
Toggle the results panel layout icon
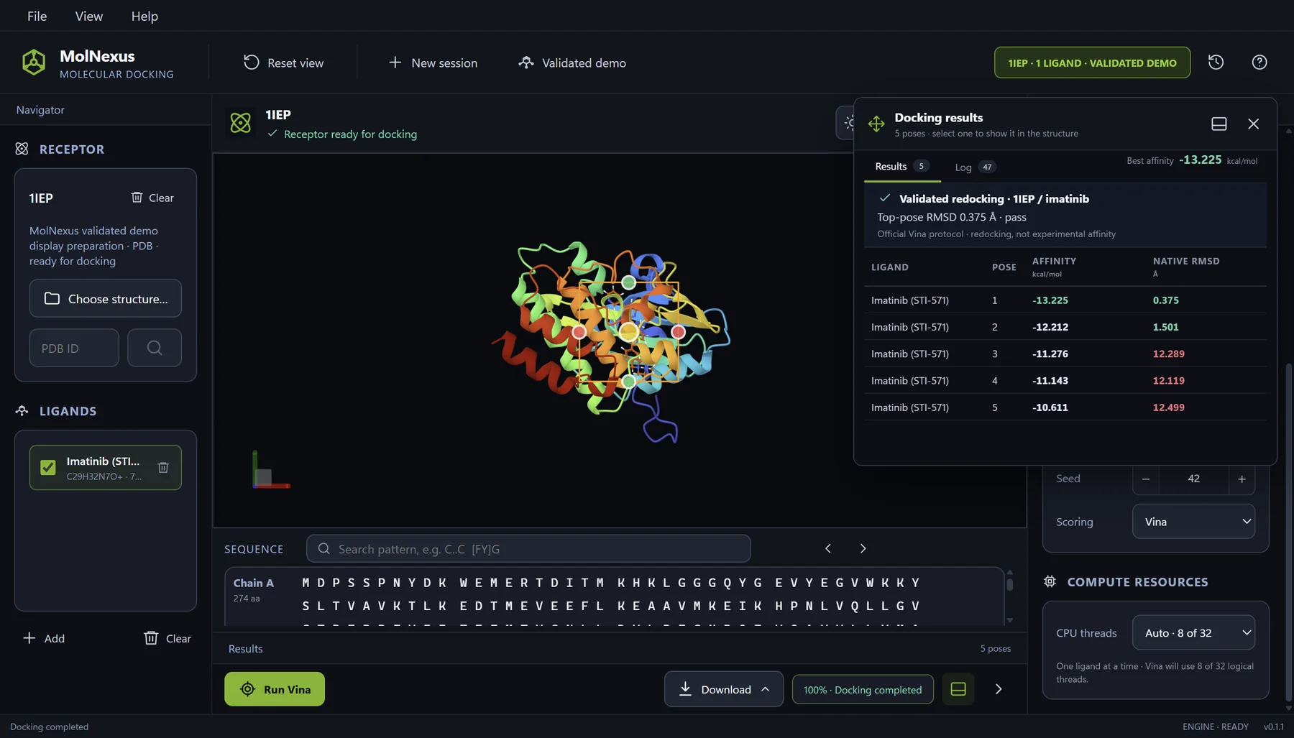(x=958, y=689)
